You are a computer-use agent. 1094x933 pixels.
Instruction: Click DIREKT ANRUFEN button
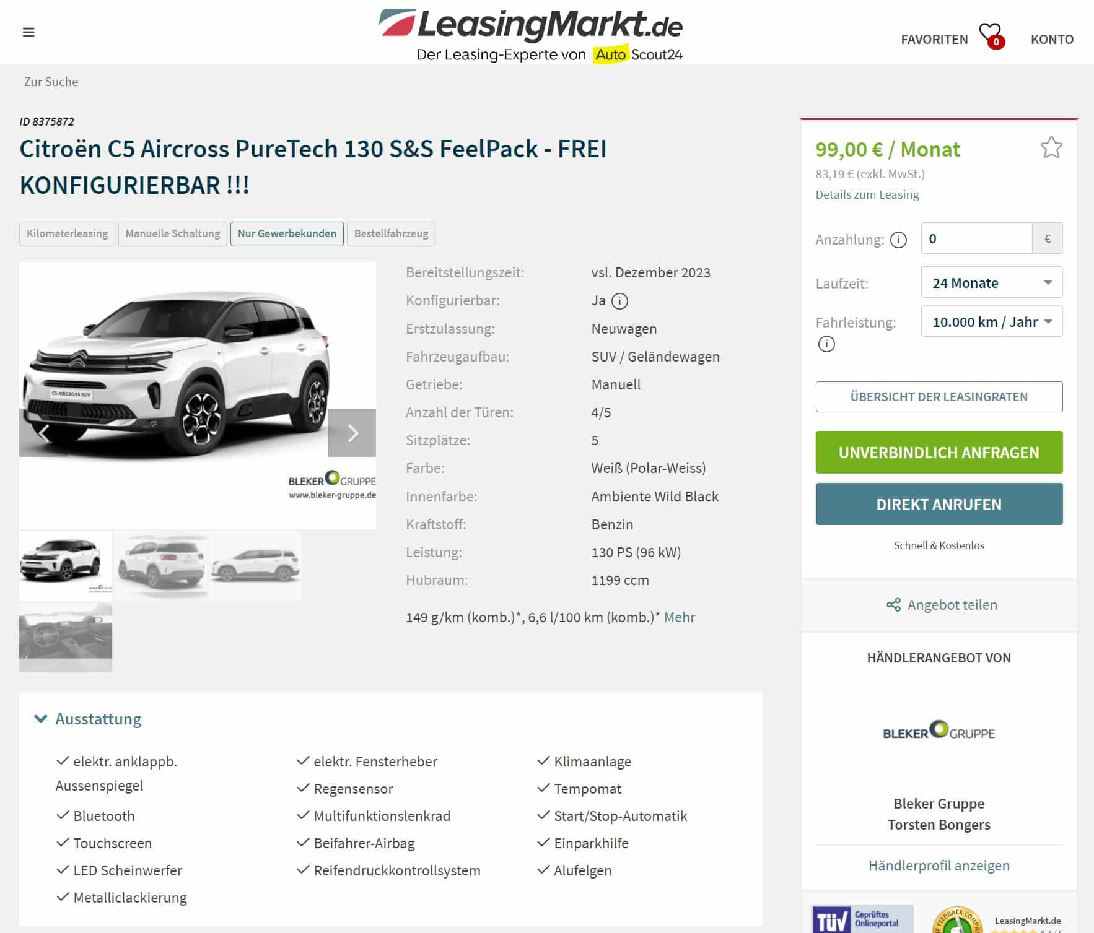click(939, 505)
